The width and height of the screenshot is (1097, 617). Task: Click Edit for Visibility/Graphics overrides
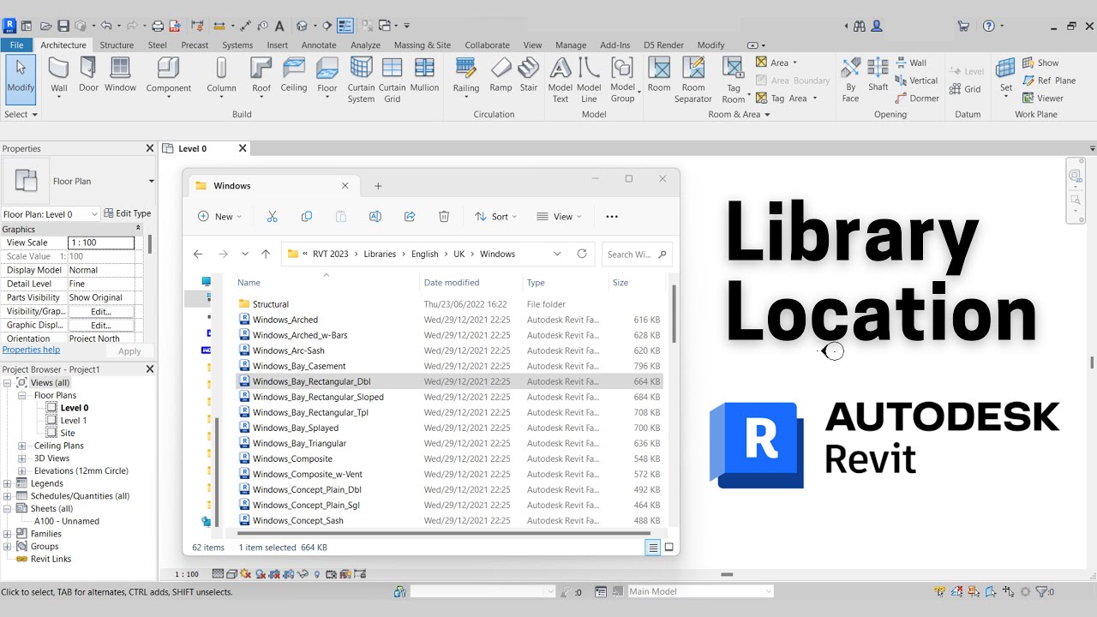(101, 311)
